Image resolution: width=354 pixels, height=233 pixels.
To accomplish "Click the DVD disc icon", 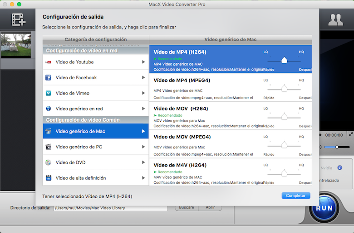I will (x=48, y=162).
